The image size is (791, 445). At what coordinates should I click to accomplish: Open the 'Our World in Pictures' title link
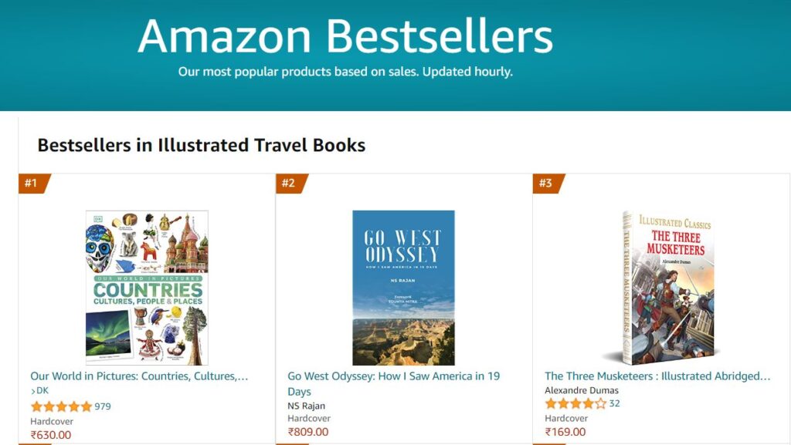tap(139, 376)
